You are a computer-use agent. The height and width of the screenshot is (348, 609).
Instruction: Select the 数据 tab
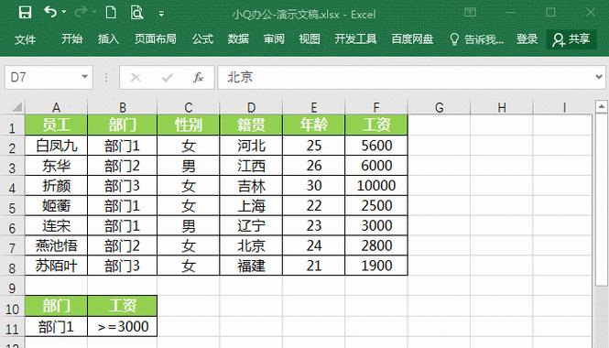[x=238, y=38]
